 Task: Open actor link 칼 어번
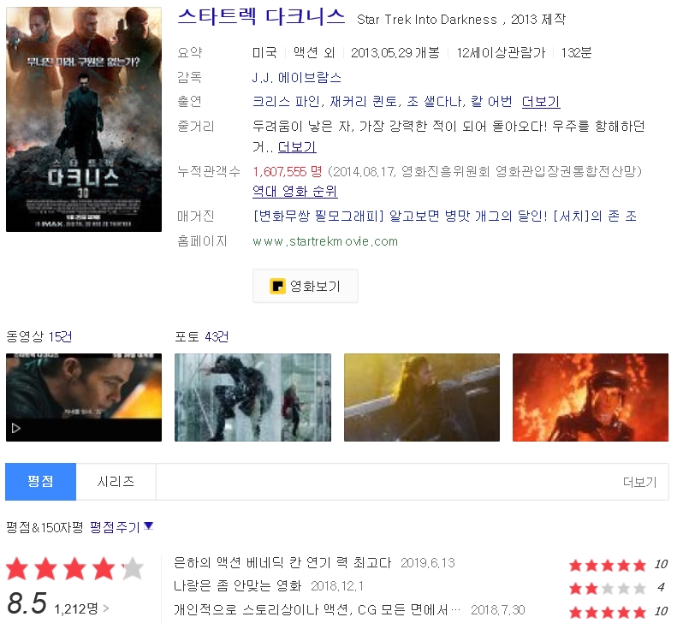click(x=491, y=102)
